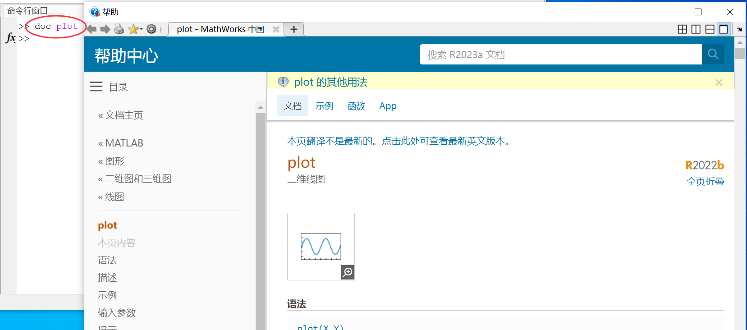The height and width of the screenshot is (330, 747).
Task: Switch to the App tab
Action: pos(388,106)
